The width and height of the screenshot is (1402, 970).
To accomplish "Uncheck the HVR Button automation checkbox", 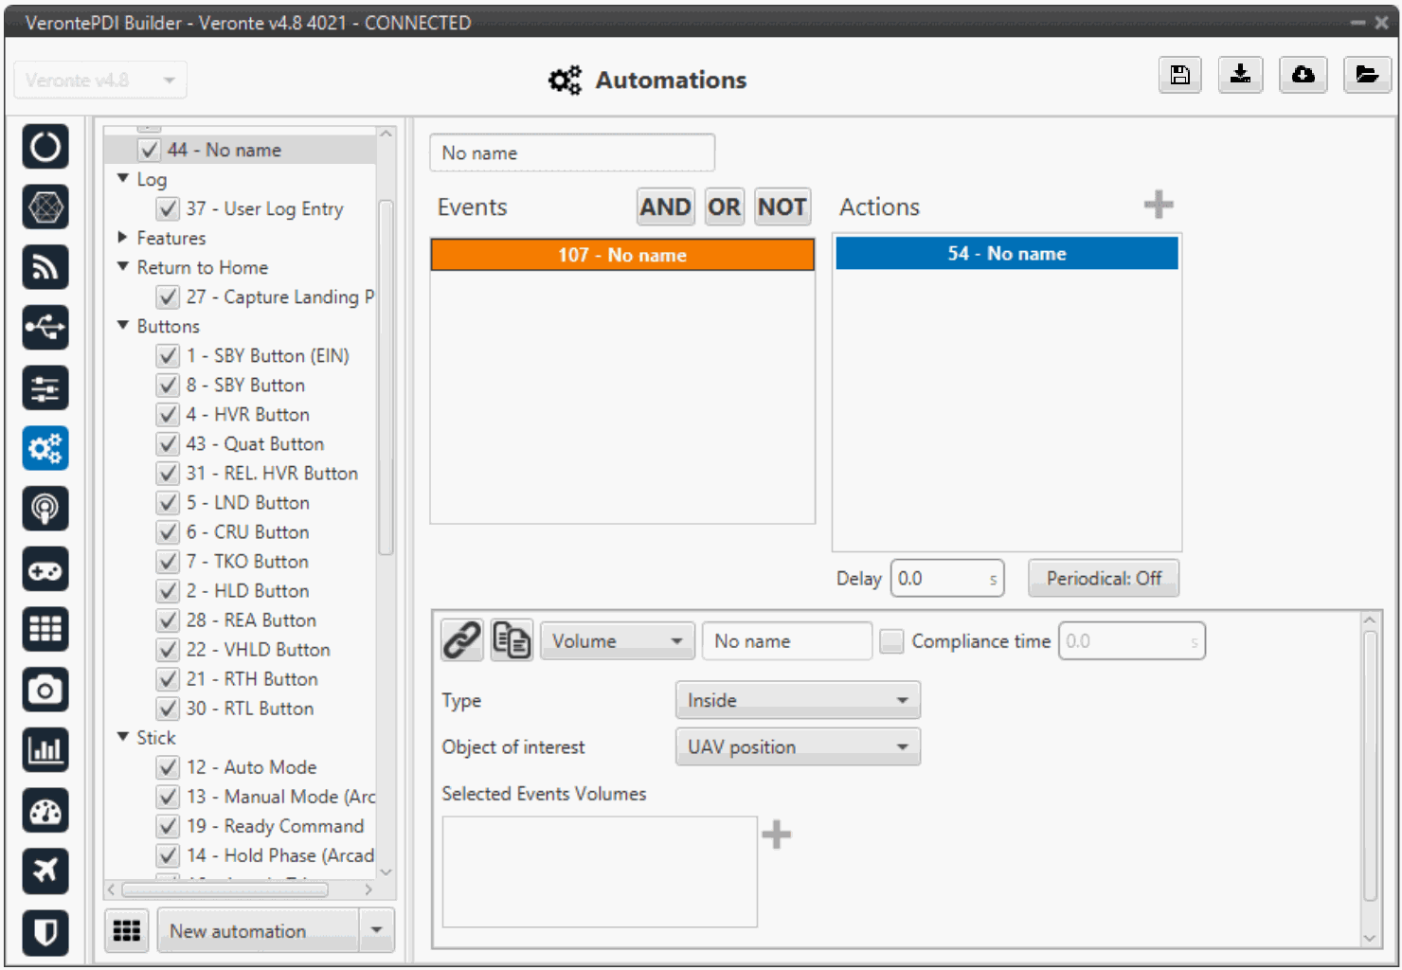I will [x=168, y=415].
